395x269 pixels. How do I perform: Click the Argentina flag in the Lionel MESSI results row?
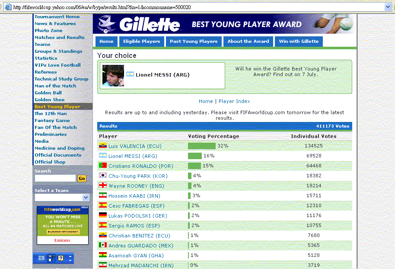103,156
